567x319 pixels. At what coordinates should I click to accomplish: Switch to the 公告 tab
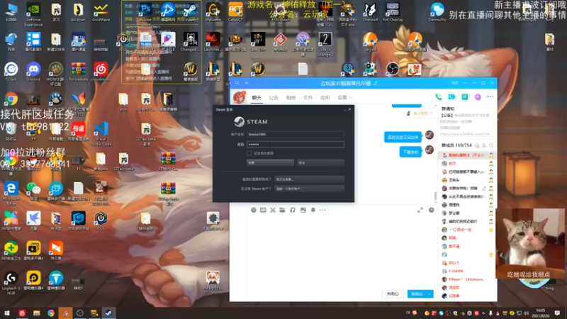(274, 98)
